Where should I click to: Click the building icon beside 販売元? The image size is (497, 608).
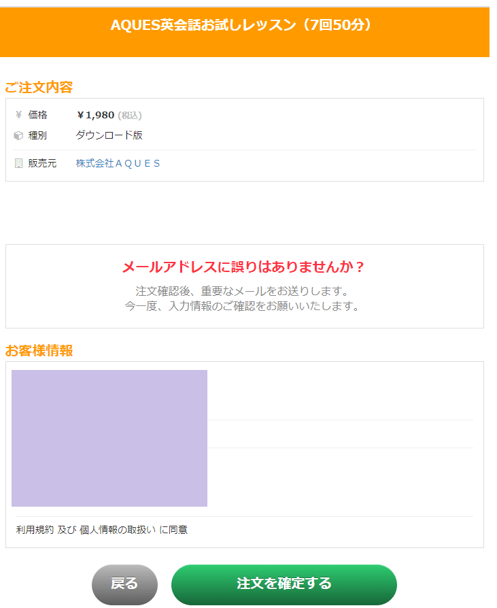tap(18, 163)
